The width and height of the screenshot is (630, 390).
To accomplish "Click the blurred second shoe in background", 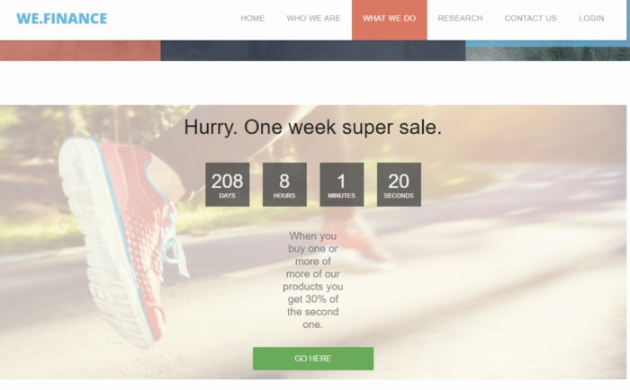I will tap(355, 241).
